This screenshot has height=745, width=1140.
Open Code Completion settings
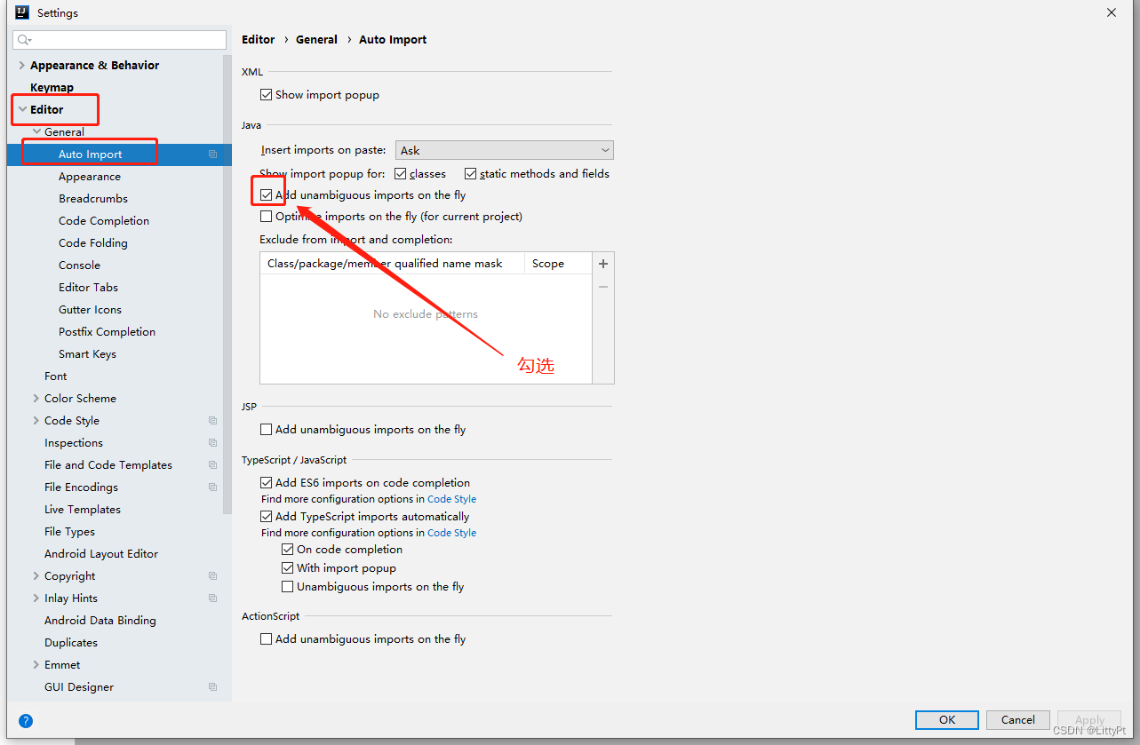pyautogui.click(x=104, y=221)
